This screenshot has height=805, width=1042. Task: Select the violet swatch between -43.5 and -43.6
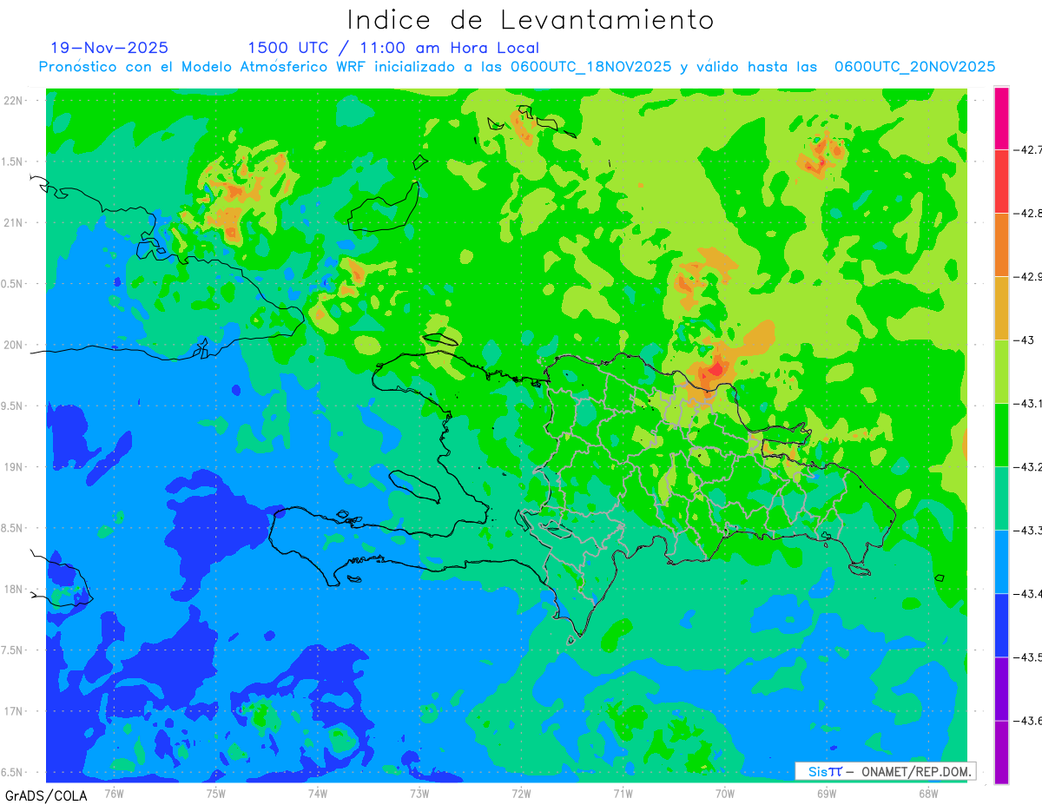point(1001,688)
